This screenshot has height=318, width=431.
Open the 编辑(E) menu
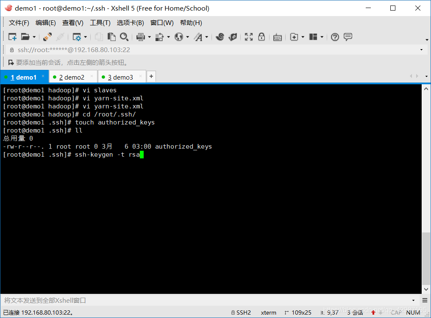tap(46, 23)
